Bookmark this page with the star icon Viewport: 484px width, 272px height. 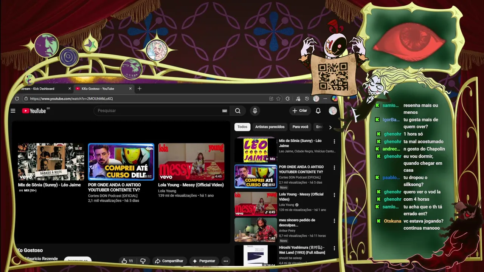click(278, 99)
